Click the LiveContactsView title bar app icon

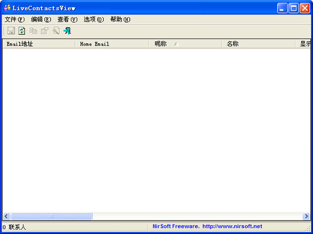(7, 8)
